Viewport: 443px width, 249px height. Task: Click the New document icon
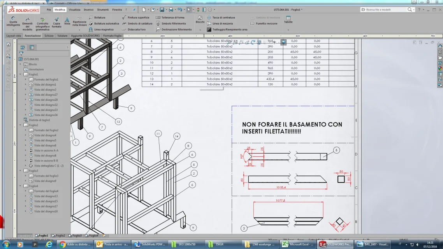(x=144, y=10)
